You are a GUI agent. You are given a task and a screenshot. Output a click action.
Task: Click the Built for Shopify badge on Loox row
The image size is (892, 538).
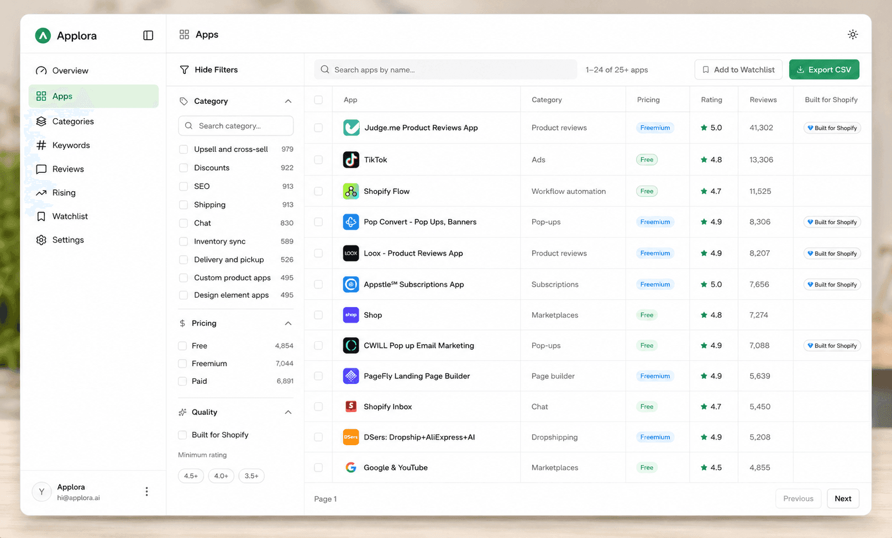click(x=832, y=254)
